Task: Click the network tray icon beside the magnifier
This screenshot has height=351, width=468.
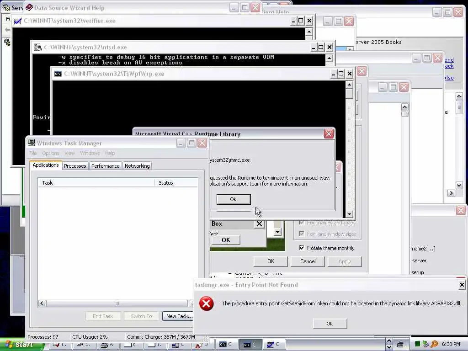Action: click(x=425, y=344)
